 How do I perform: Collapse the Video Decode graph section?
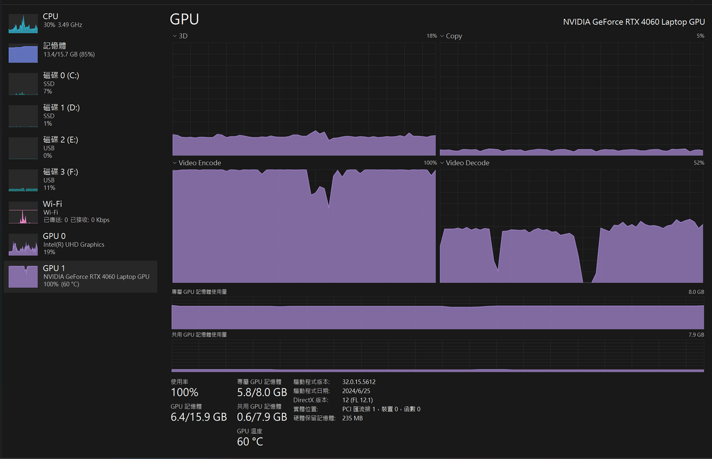point(441,163)
